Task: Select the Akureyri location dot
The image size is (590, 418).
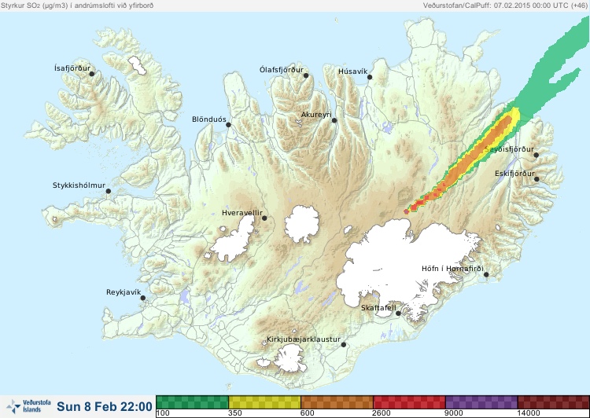Action: (x=334, y=120)
